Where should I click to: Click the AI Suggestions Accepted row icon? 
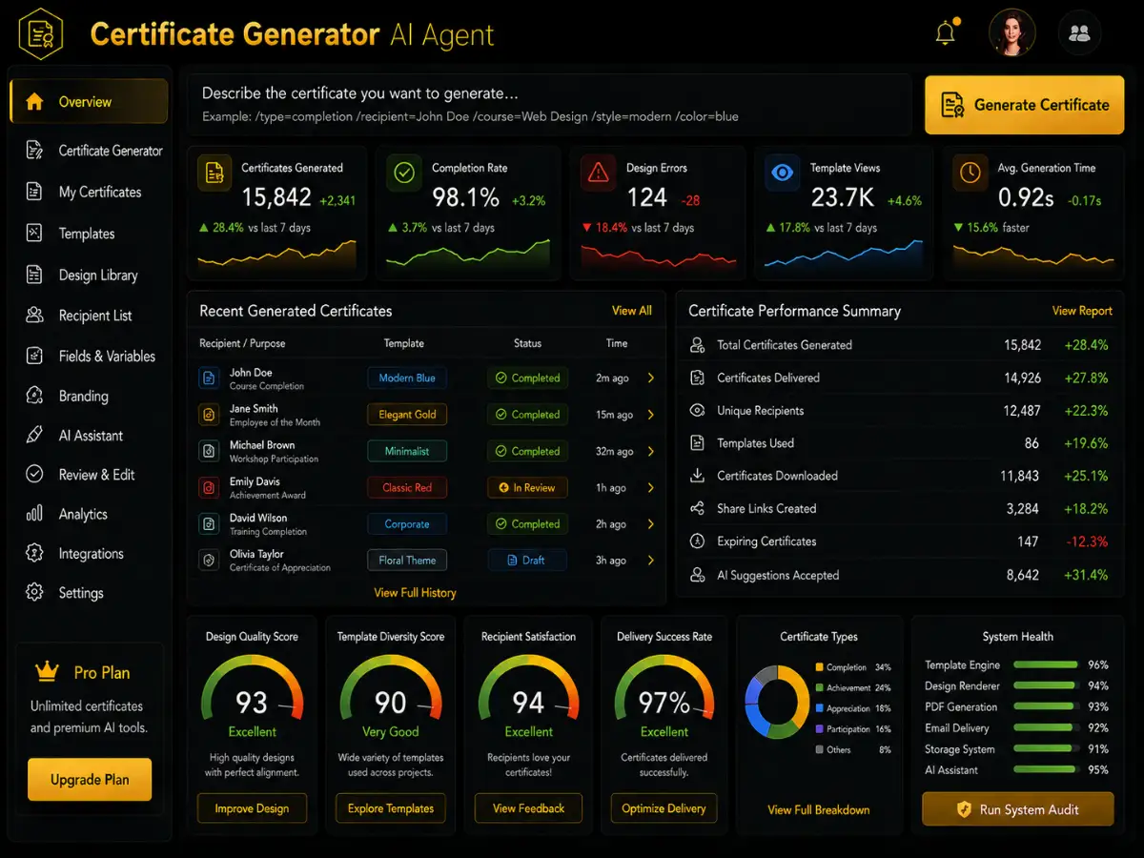(698, 575)
